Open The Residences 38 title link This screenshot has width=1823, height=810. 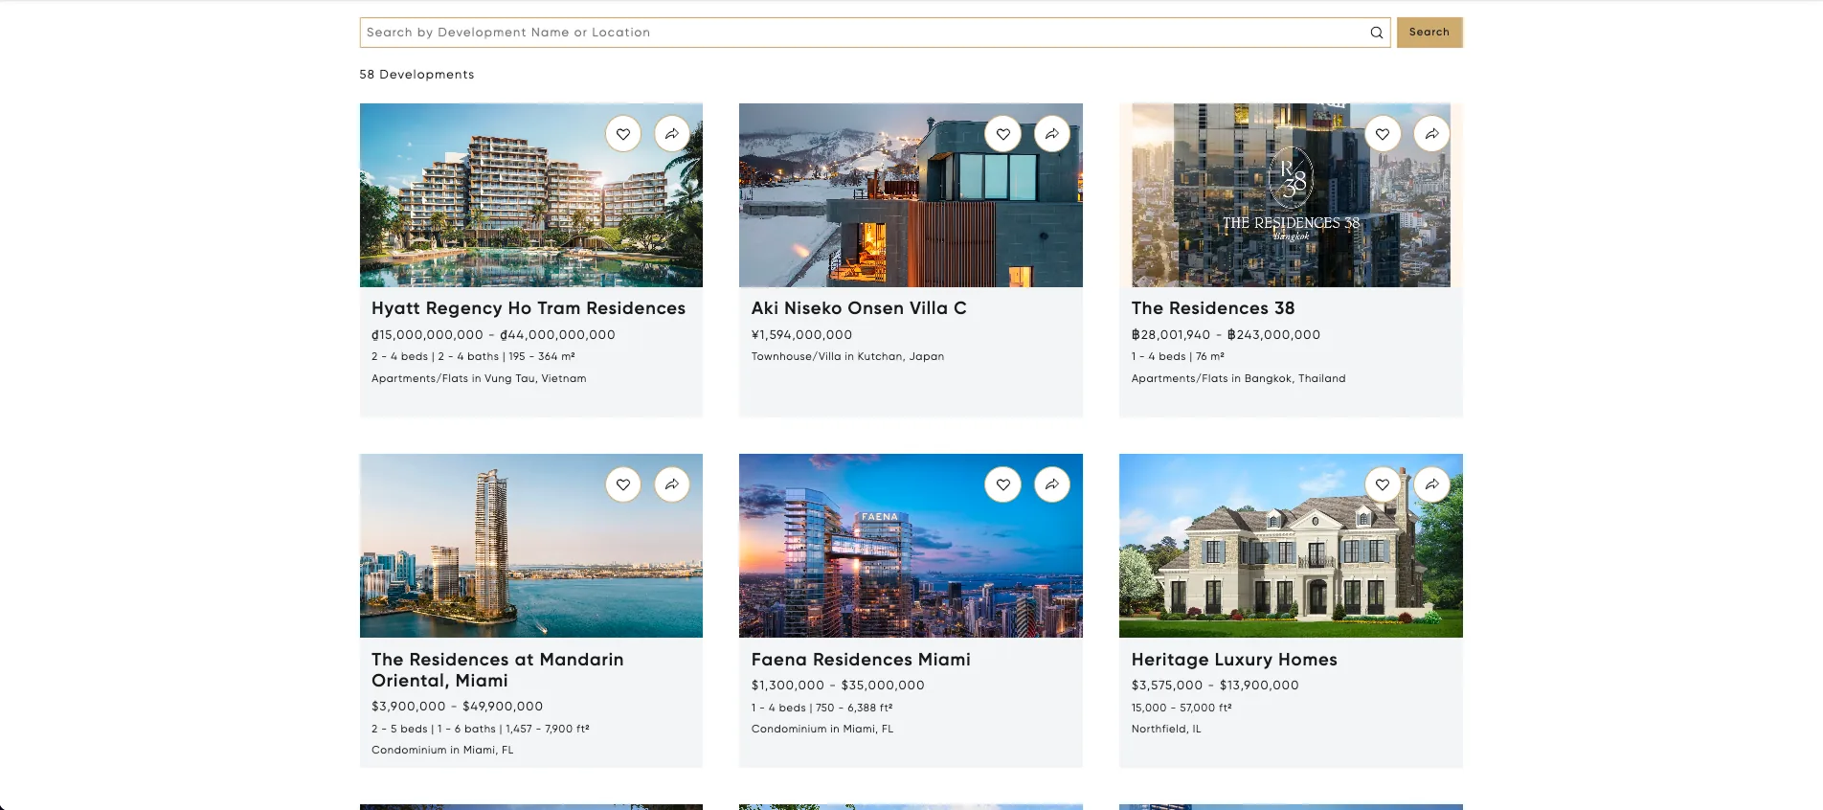tap(1213, 308)
